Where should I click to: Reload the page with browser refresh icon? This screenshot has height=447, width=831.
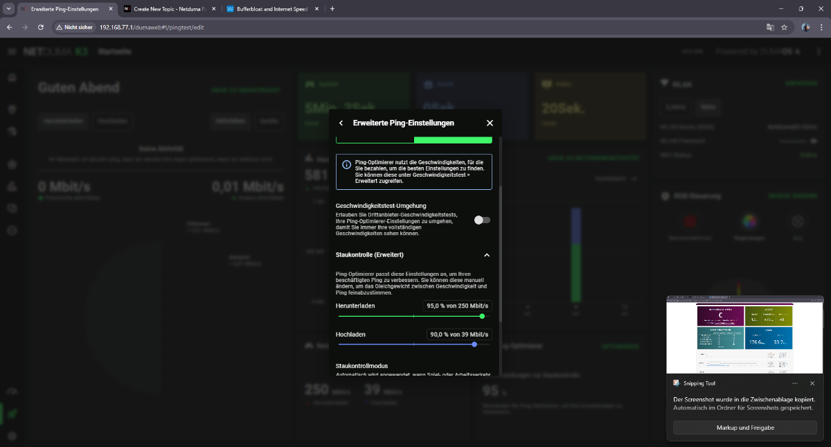[x=41, y=27]
